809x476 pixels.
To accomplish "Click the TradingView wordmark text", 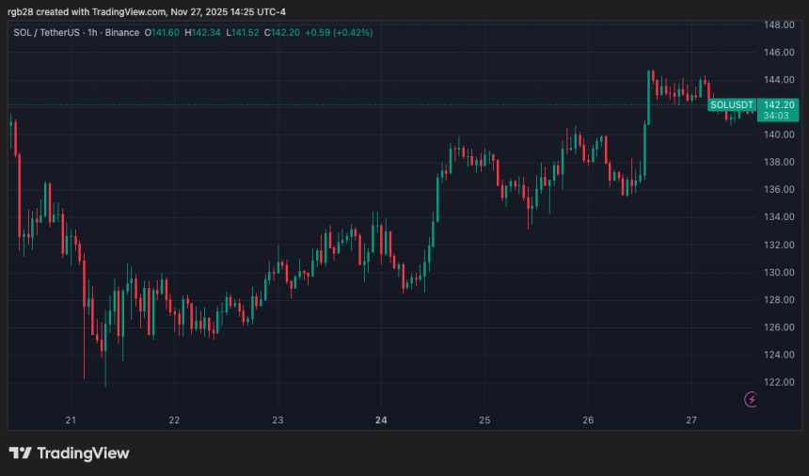I will click(x=83, y=453).
